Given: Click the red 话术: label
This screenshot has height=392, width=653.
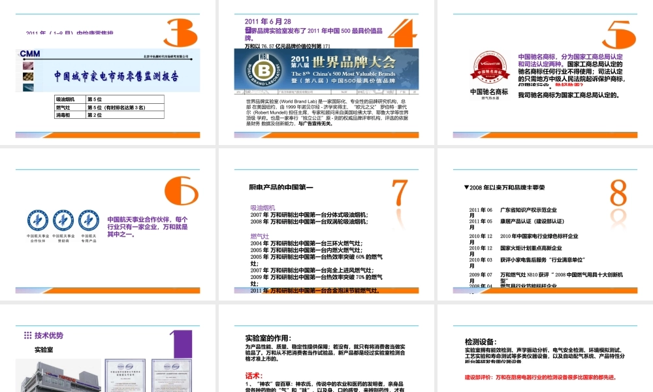Looking at the screenshot, I should 254,375.
